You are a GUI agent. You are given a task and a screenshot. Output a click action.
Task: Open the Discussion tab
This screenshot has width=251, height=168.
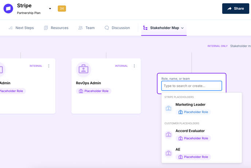click(117, 28)
